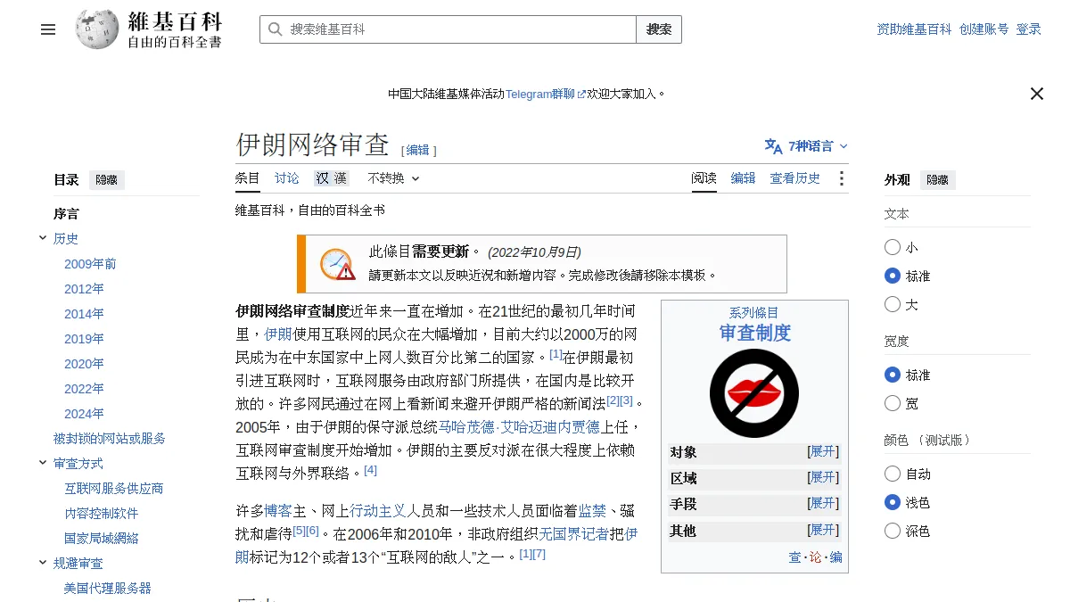Click the 搜索 button
The image size is (1070, 602).
tap(659, 29)
